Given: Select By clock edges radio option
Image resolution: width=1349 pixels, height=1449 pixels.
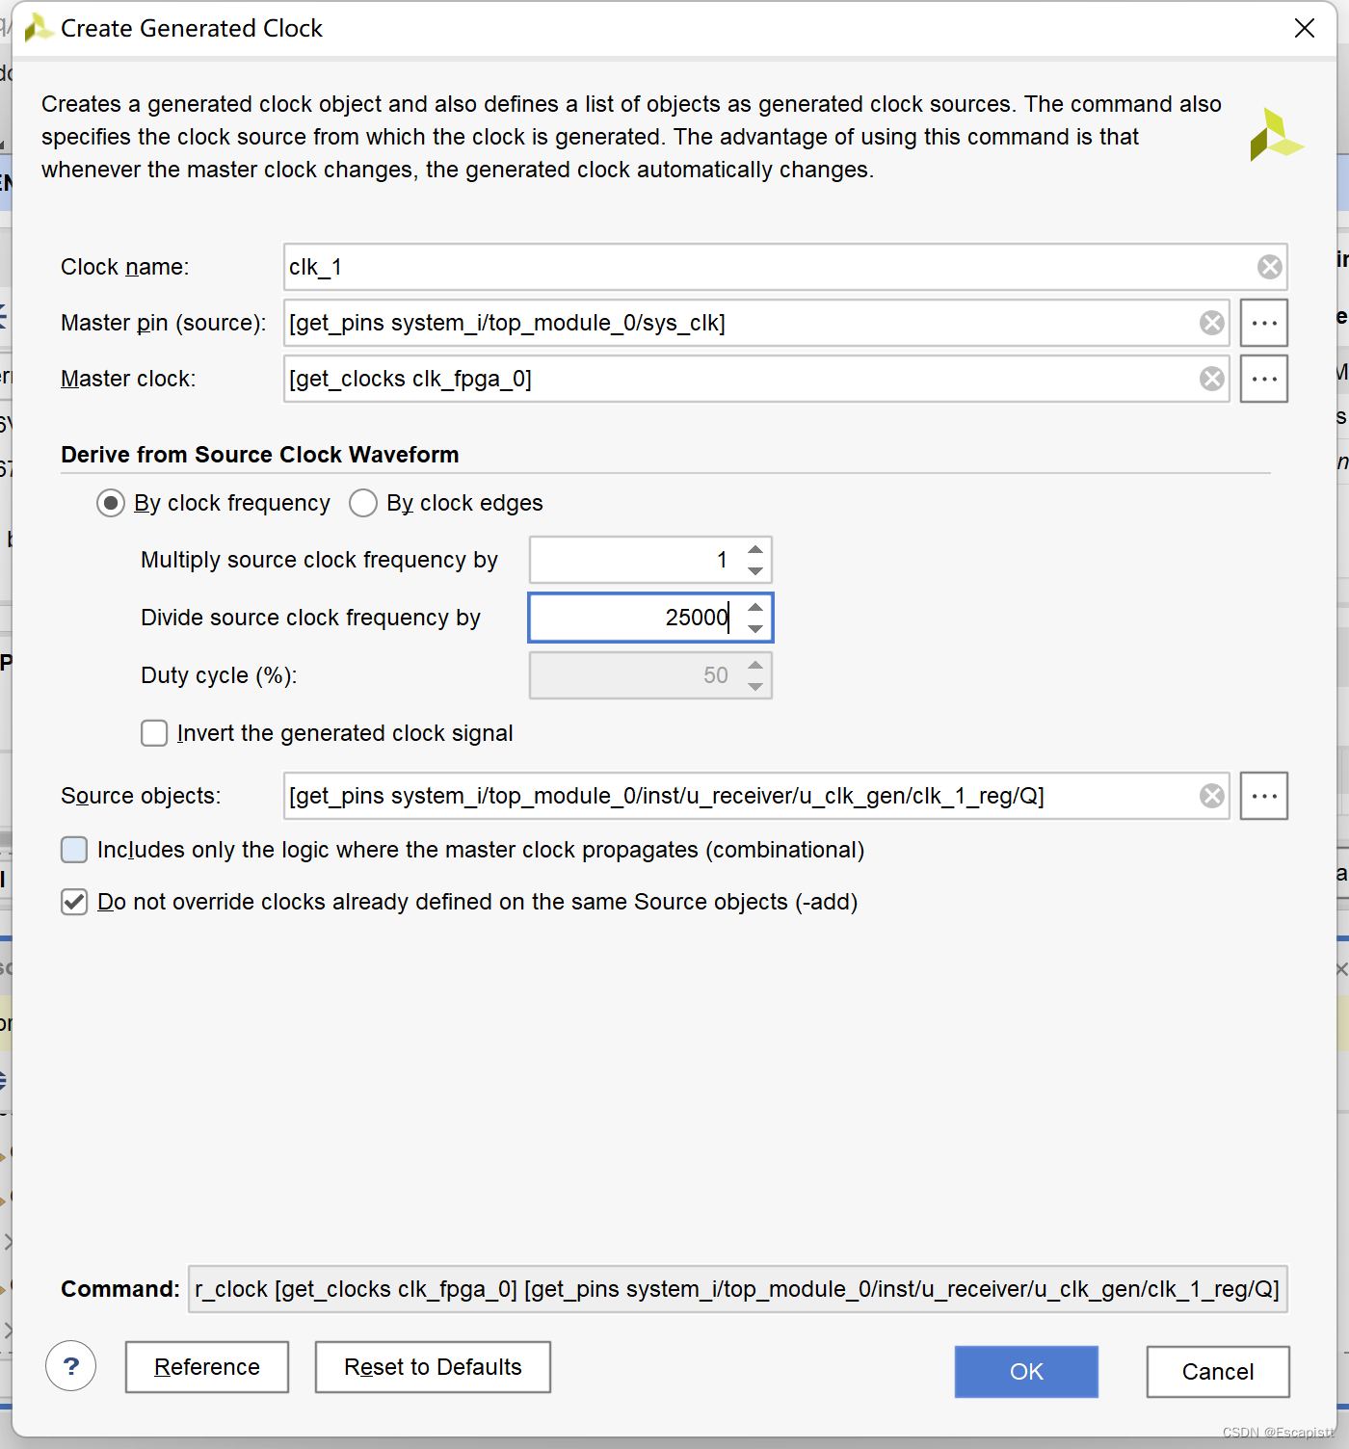Looking at the screenshot, I should coord(363,503).
